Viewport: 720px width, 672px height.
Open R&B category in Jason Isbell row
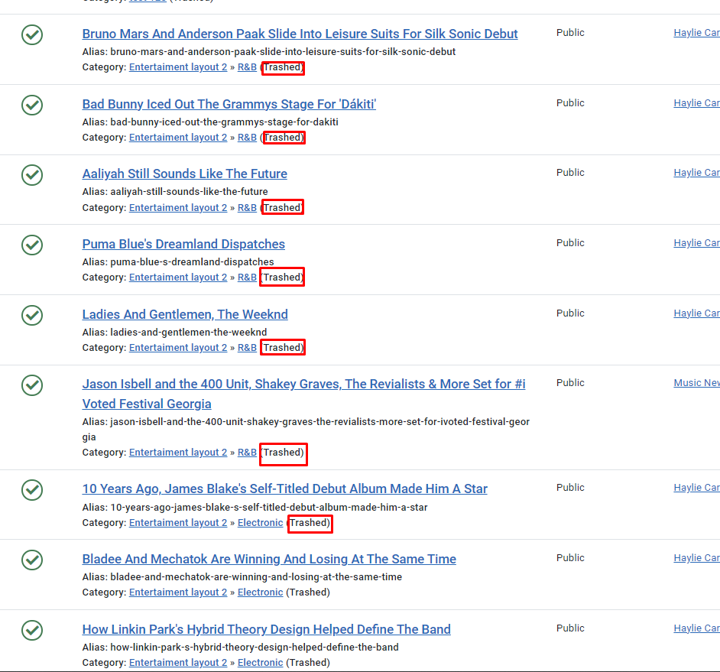(247, 453)
